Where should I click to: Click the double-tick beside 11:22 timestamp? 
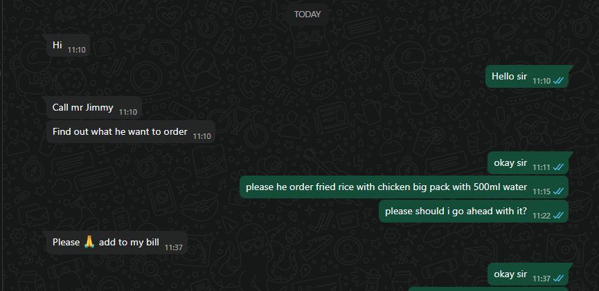(x=558, y=216)
